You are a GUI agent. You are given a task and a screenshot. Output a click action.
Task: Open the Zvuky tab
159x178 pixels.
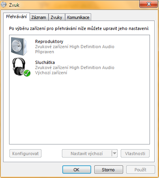pyautogui.click(x=56, y=17)
